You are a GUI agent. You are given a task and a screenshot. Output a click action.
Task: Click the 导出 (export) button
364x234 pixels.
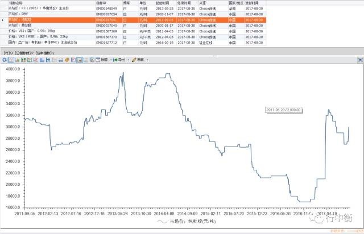119,60
